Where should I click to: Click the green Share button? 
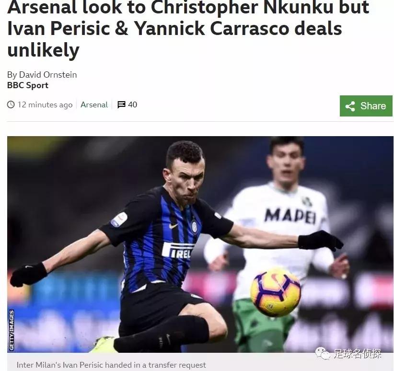366,106
